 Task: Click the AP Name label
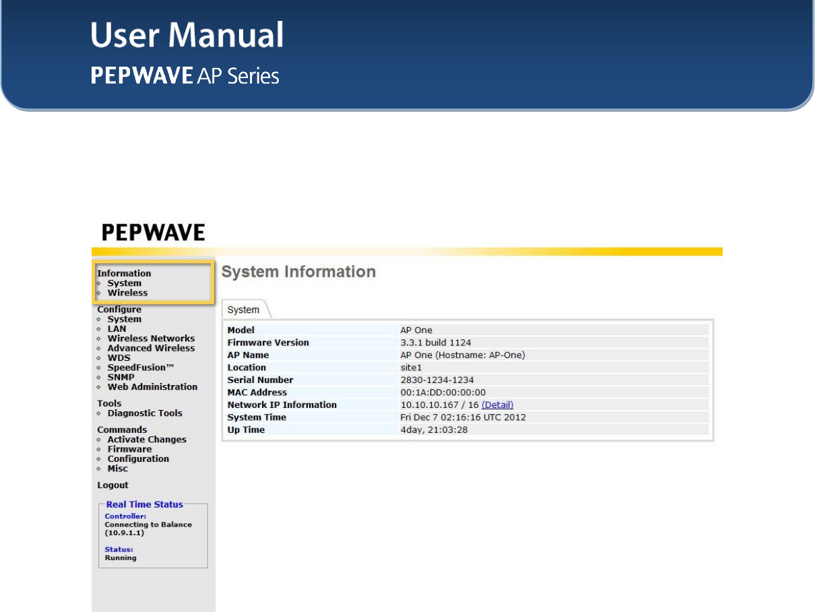click(248, 355)
